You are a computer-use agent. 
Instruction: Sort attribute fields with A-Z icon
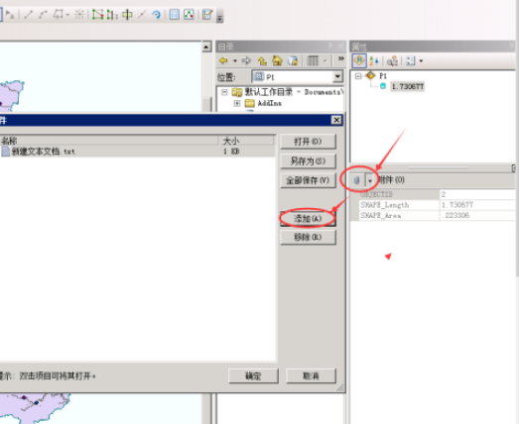pos(374,60)
